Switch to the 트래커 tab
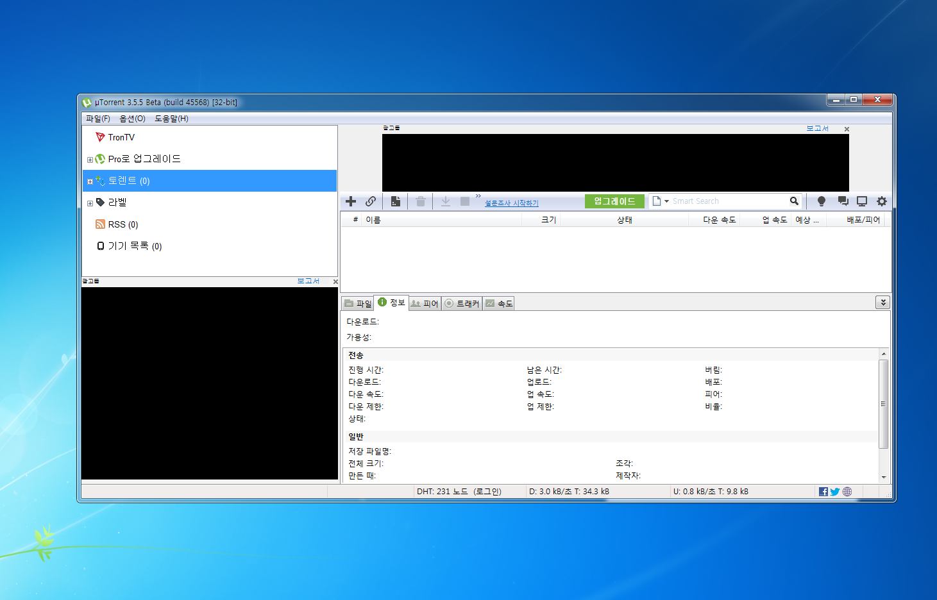 point(462,304)
